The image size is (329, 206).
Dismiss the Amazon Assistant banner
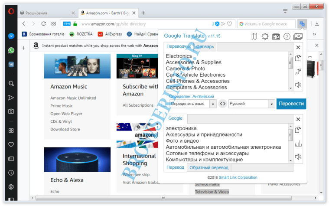click(x=317, y=46)
